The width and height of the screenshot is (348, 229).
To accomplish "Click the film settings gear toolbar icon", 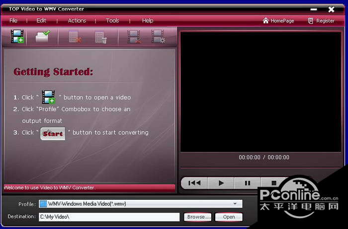I will [158, 37].
